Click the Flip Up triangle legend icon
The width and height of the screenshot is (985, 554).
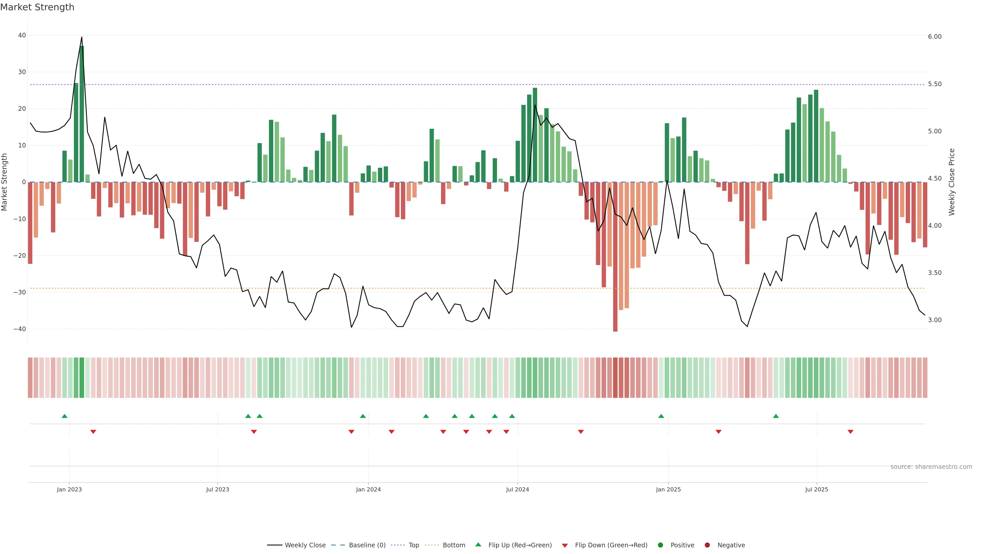(x=478, y=545)
